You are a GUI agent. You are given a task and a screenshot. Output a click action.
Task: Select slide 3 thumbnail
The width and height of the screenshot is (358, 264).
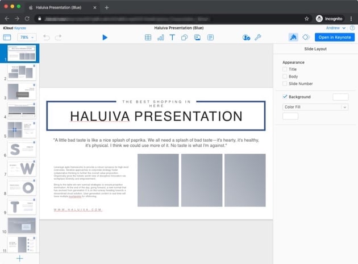click(22, 92)
